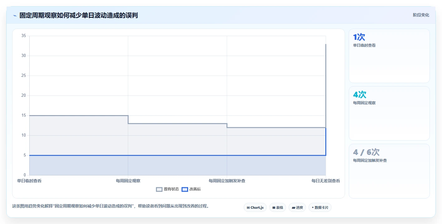Select the 进度 chip
Image resolution: width=442 pixels, height=224 pixels.
click(x=297, y=208)
